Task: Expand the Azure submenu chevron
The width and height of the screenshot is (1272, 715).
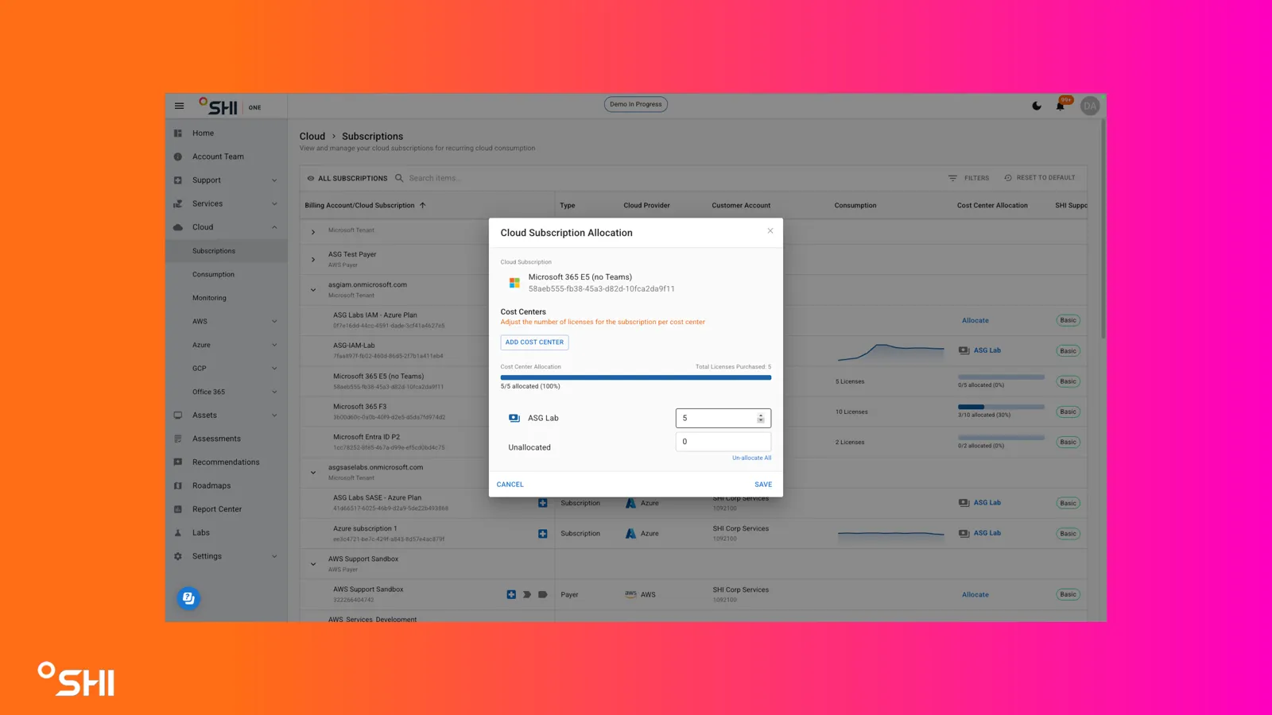Action: point(274,345)
